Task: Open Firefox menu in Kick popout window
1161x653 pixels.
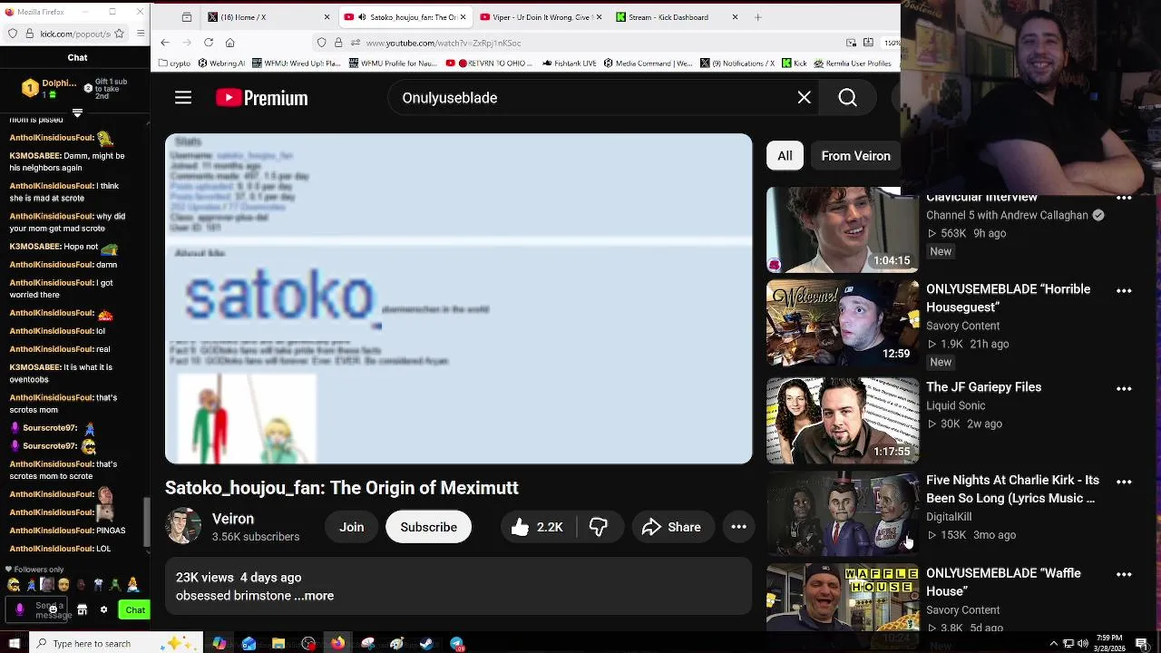Action: [x=140, y=34]
